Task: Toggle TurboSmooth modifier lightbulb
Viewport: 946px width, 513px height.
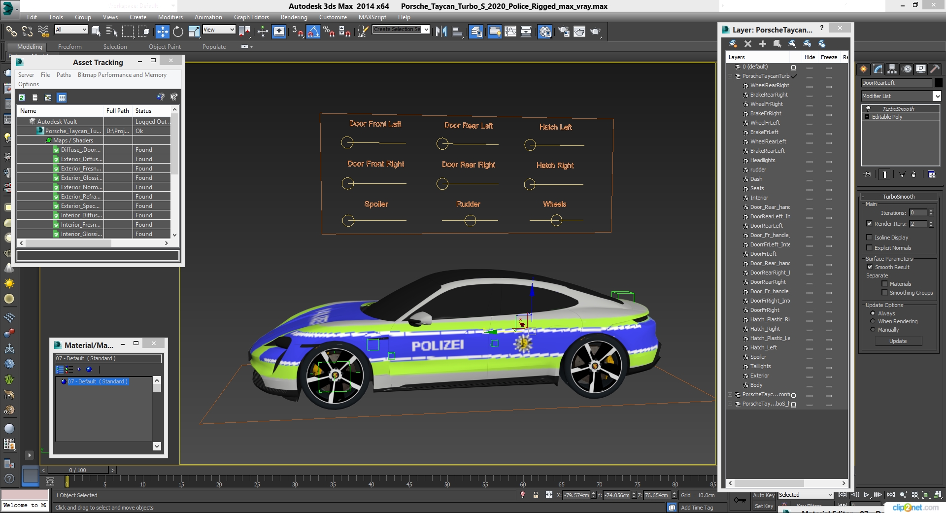Action: click(868, 108)
